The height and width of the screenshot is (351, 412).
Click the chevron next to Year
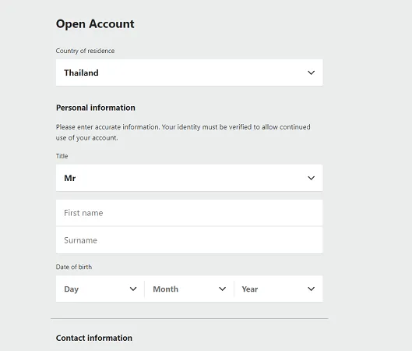point(311,289)
